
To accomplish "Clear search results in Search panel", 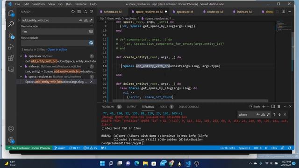I will tap(79, 12).
